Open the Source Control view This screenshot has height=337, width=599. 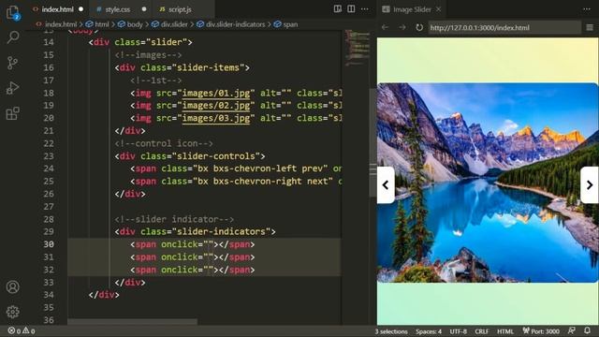pyautogui.click(x=12, y=63)
